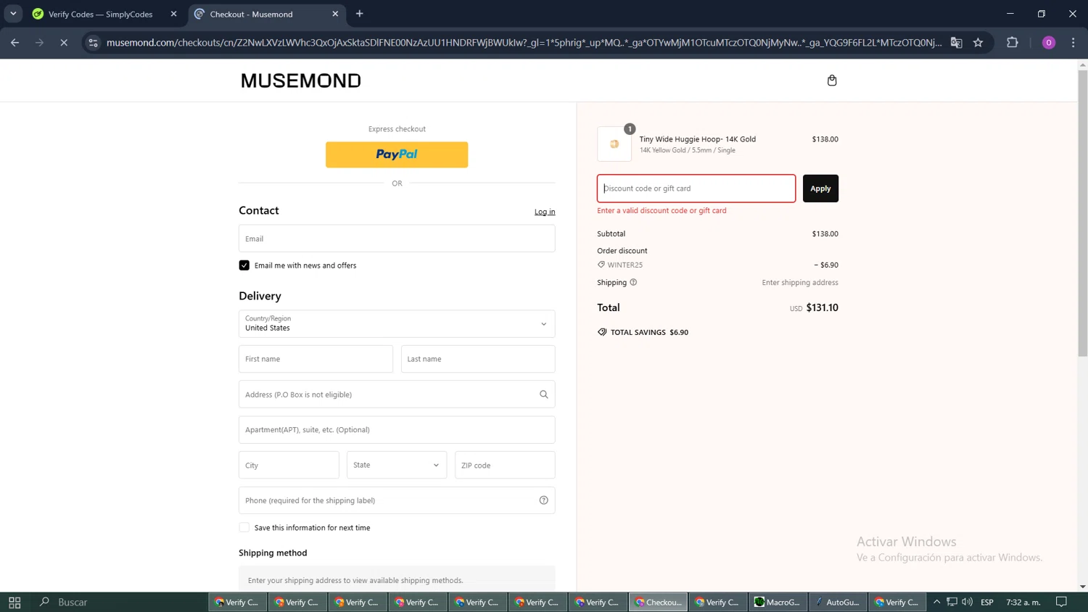Viewport: 1088px width, 612px height.
Task: Open AutoGu... taskbar app
Action: coord(838,602)
